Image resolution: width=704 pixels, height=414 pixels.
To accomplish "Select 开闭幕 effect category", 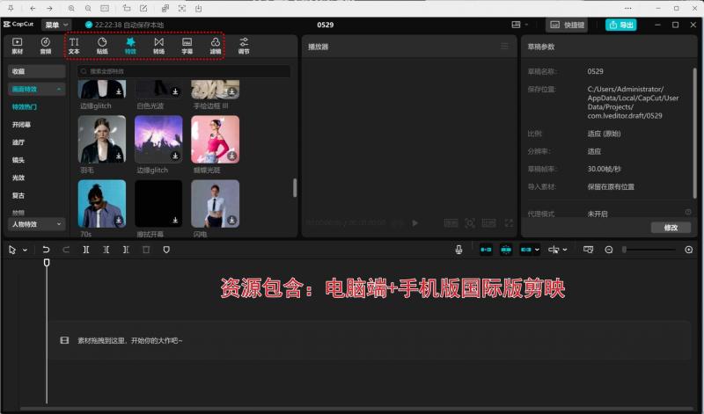I will point(21,125).
